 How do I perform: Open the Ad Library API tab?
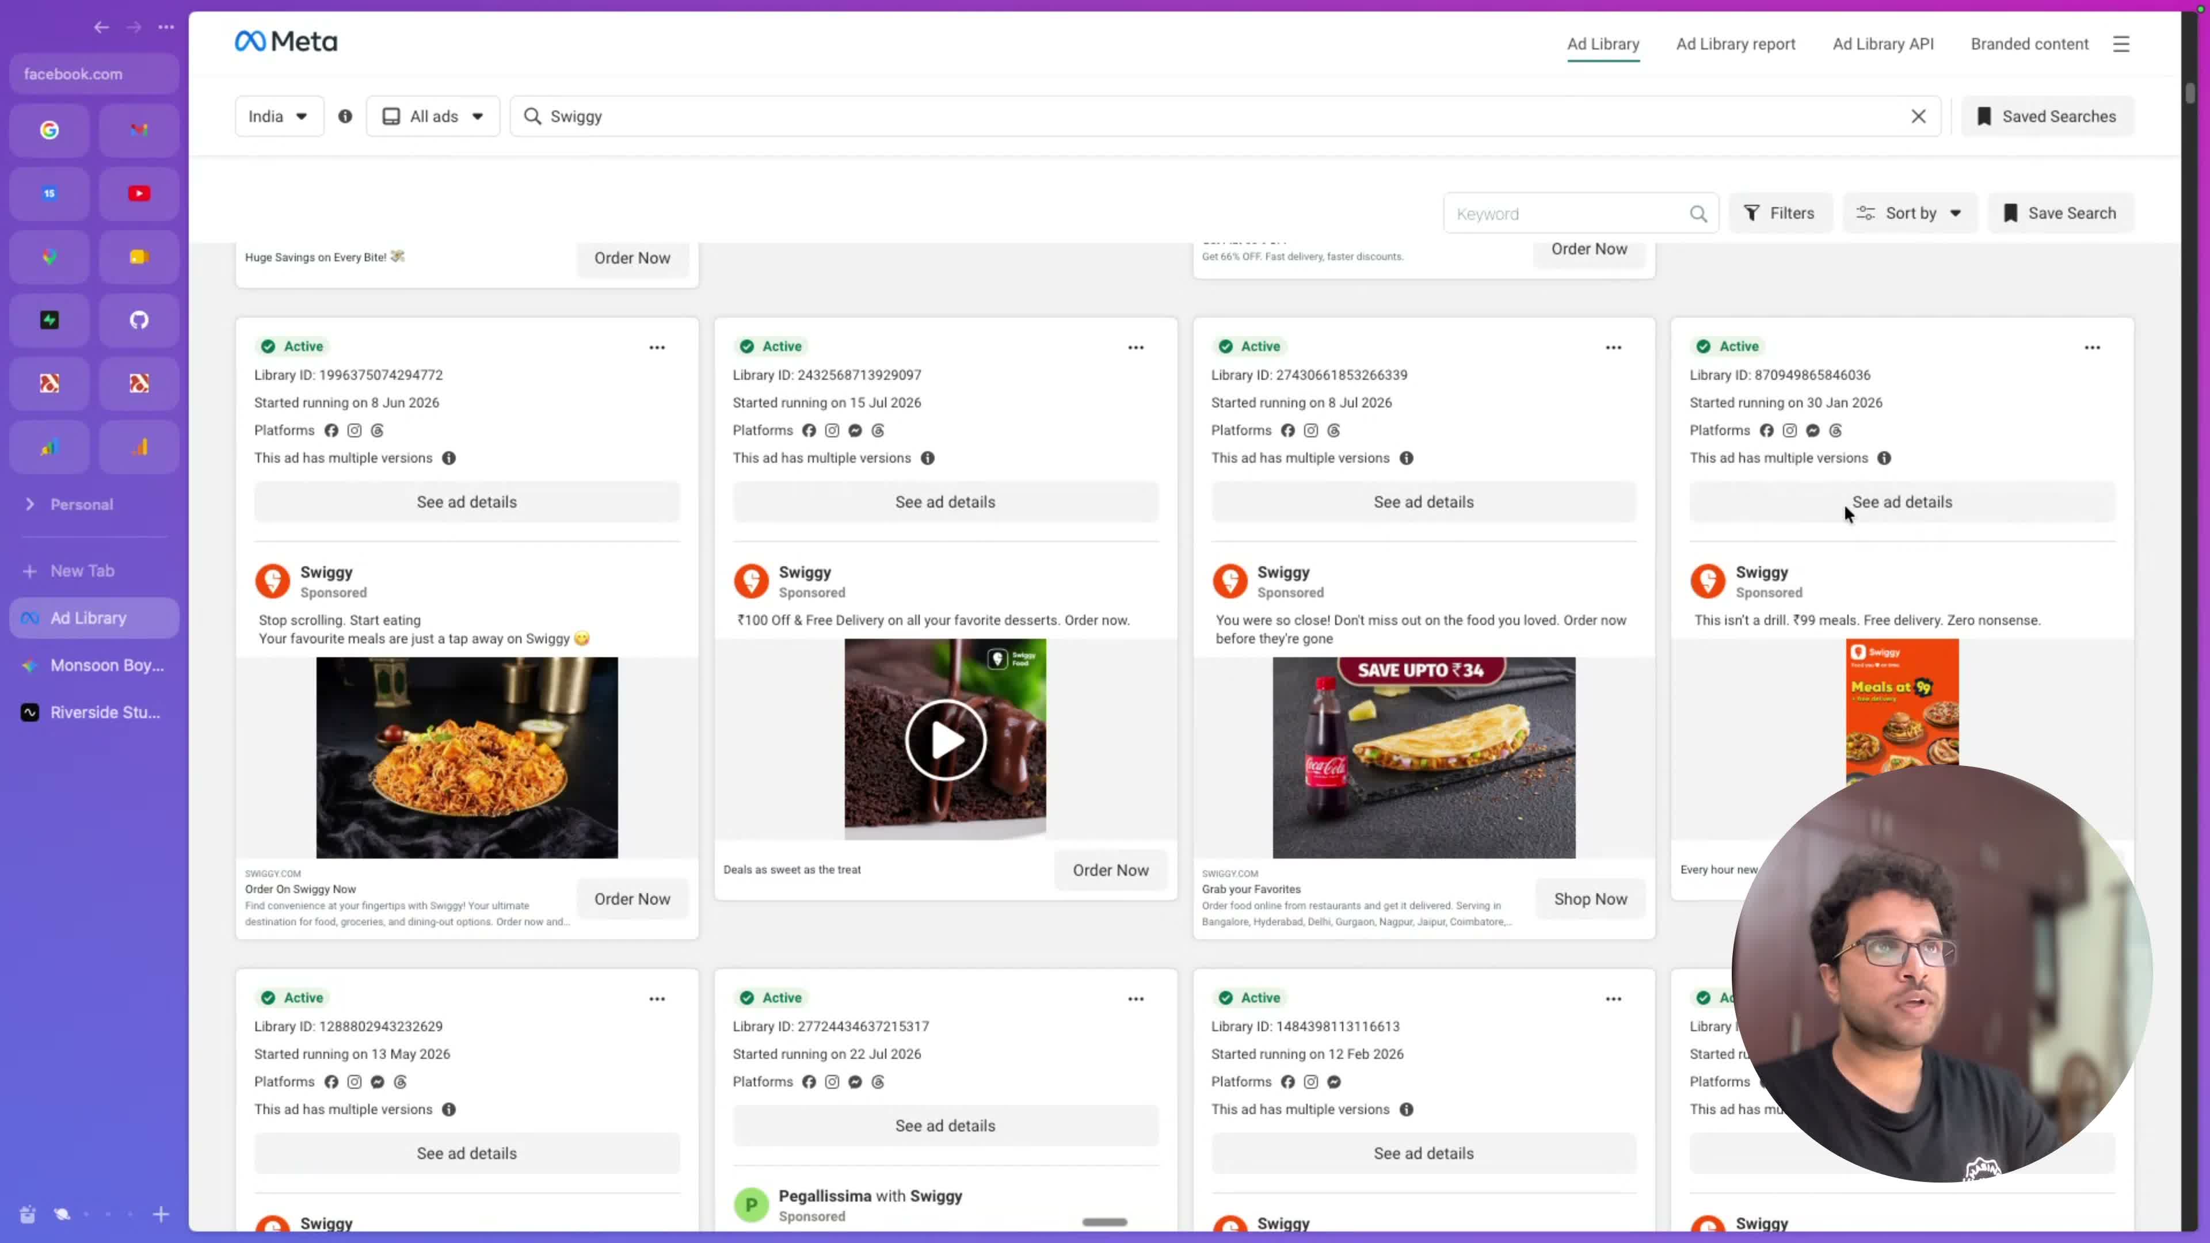[x=1883, y=44]
